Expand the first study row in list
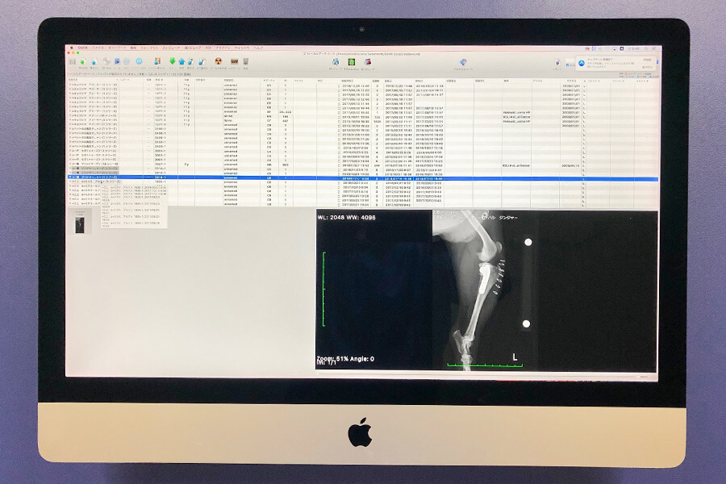 (x=70, y=84)
